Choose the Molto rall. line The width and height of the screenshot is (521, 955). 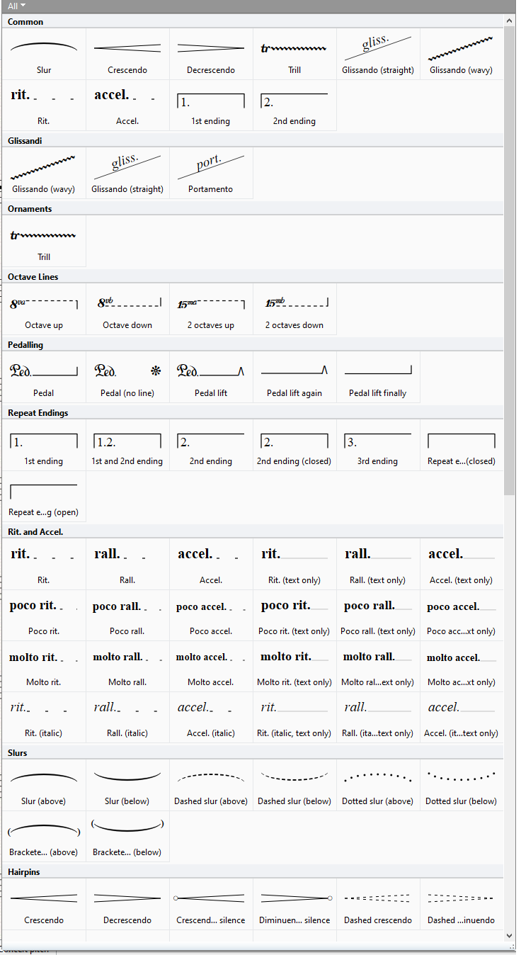pyautogui.click(x=127, y=666)
